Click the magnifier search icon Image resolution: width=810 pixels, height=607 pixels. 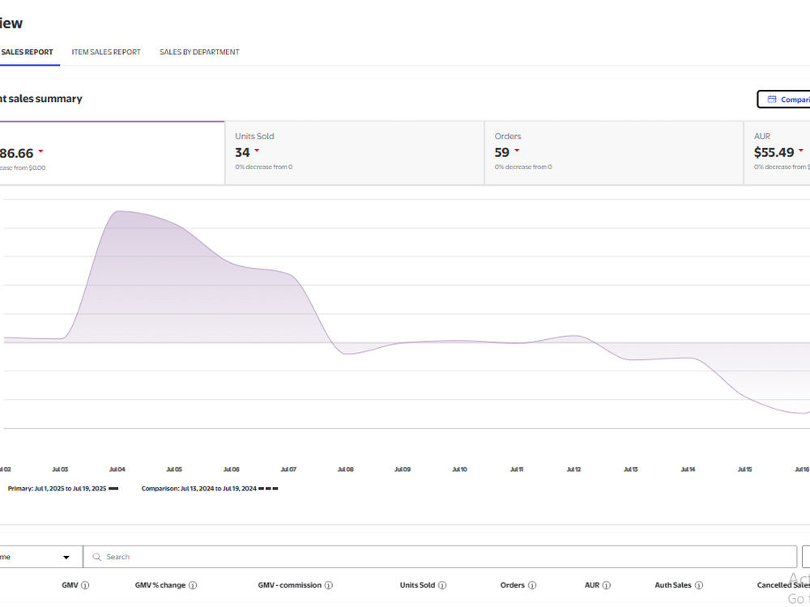tap(96, 557)
